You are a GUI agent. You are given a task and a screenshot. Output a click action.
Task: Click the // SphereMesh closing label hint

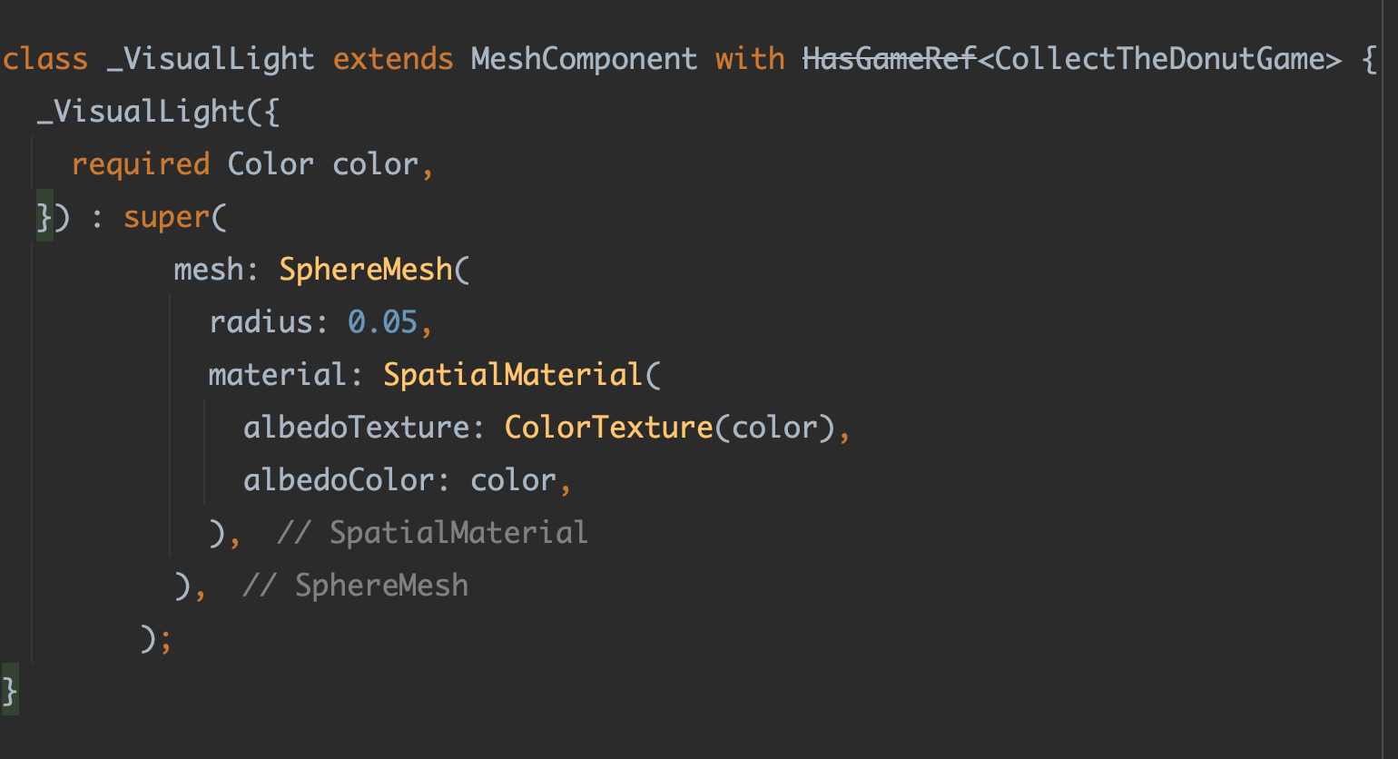[355, 586]
